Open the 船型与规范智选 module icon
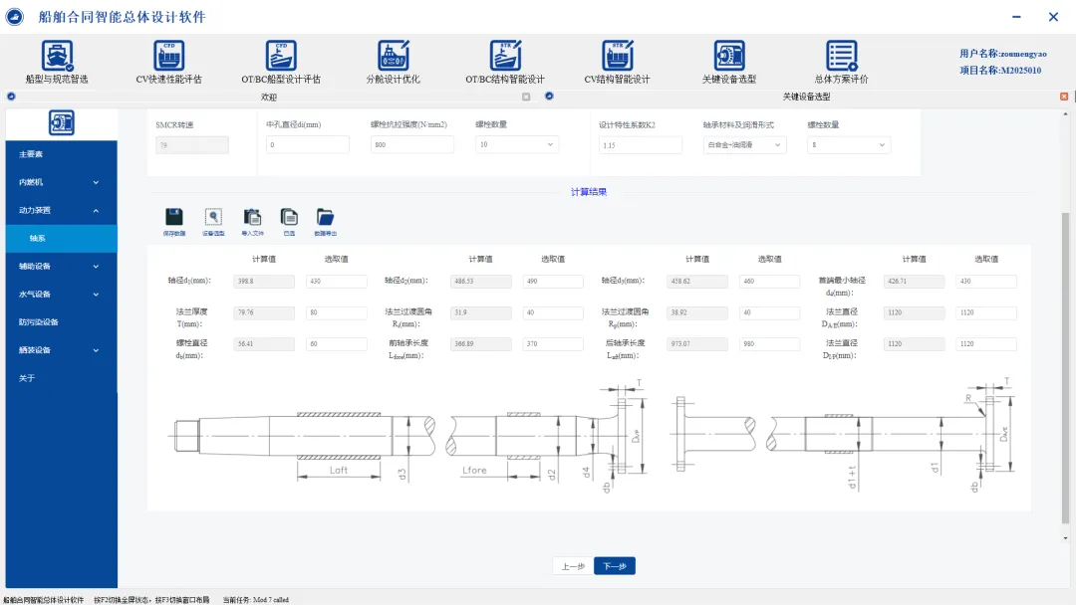 [57, 55]
